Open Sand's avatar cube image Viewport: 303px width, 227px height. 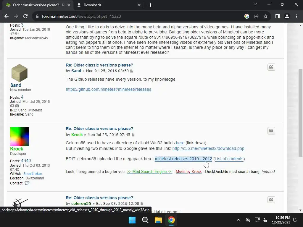click(x=19, y=73)
